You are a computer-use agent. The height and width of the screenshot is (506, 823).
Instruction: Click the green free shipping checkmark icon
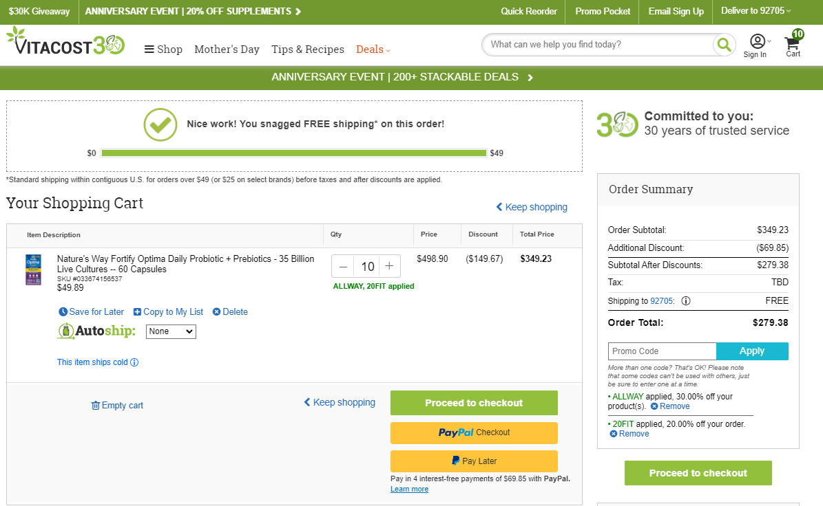160,124
